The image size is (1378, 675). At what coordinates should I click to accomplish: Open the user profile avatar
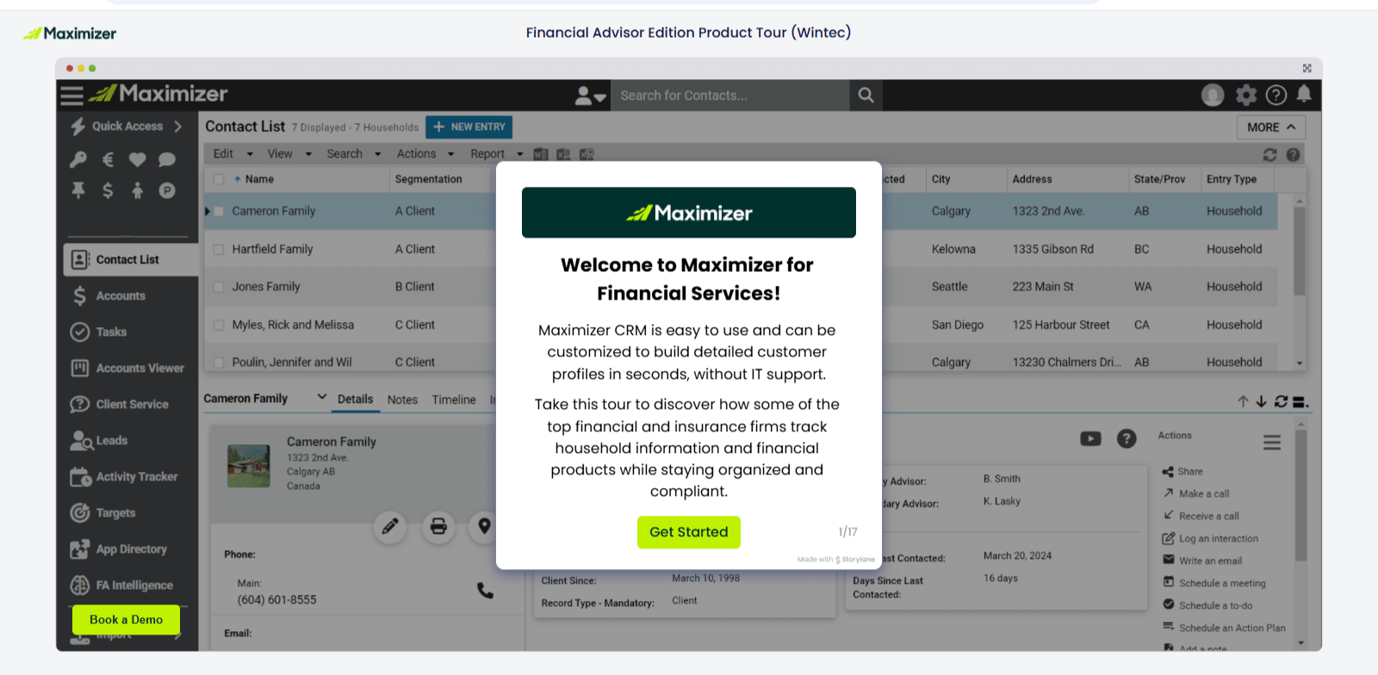[x=1213, y=95]
